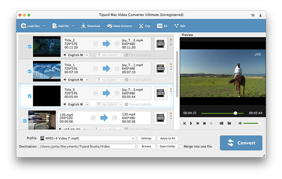Click the file list vertical scrollbar
This screenshot has width=282, height=179.
click(177, 74)
